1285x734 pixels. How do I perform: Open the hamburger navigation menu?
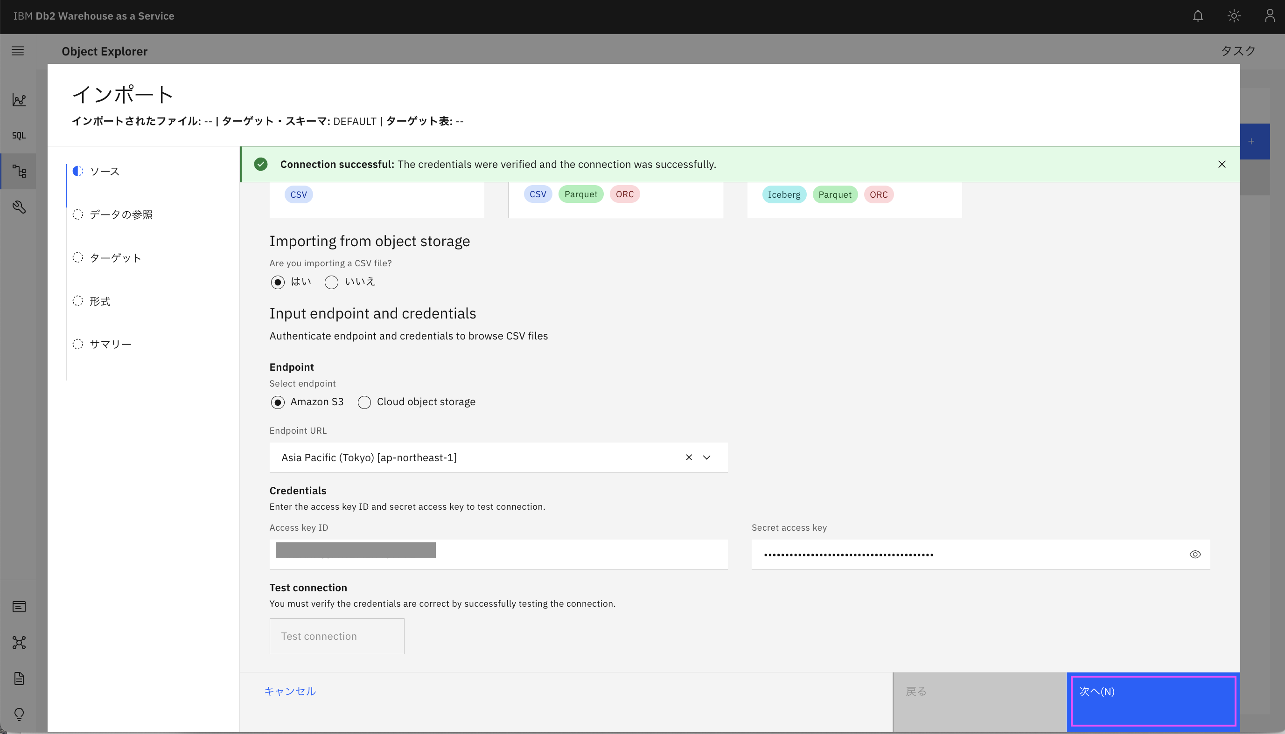coord(18,51)
